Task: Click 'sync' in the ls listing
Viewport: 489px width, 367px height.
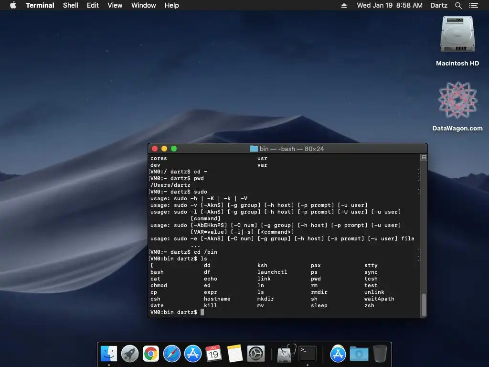Action: coord(371,272)
